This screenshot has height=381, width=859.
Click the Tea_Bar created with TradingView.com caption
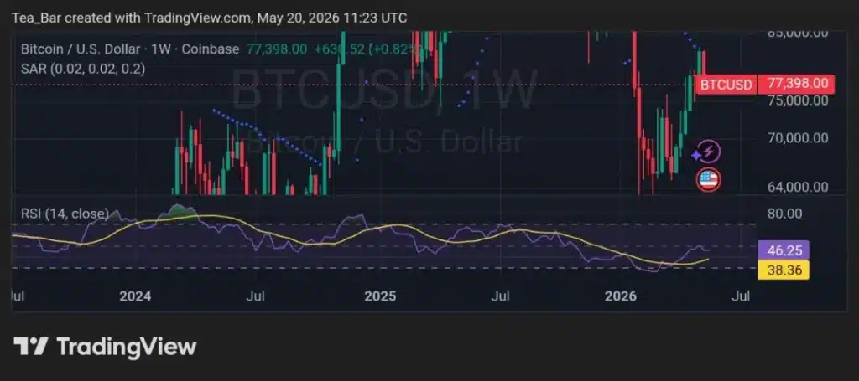tap(209, 18)
